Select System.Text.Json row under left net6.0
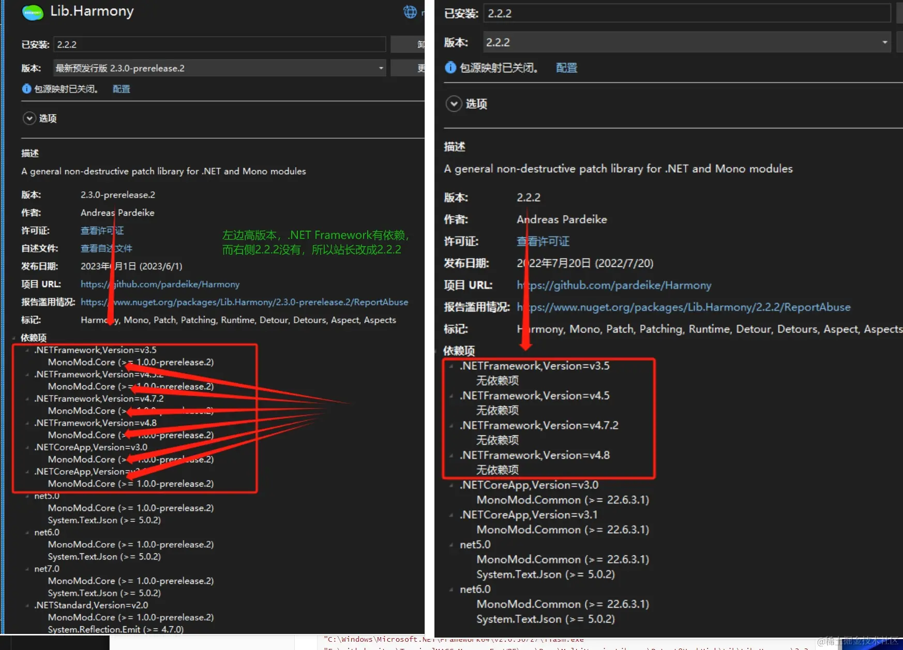 coord(104,556)
